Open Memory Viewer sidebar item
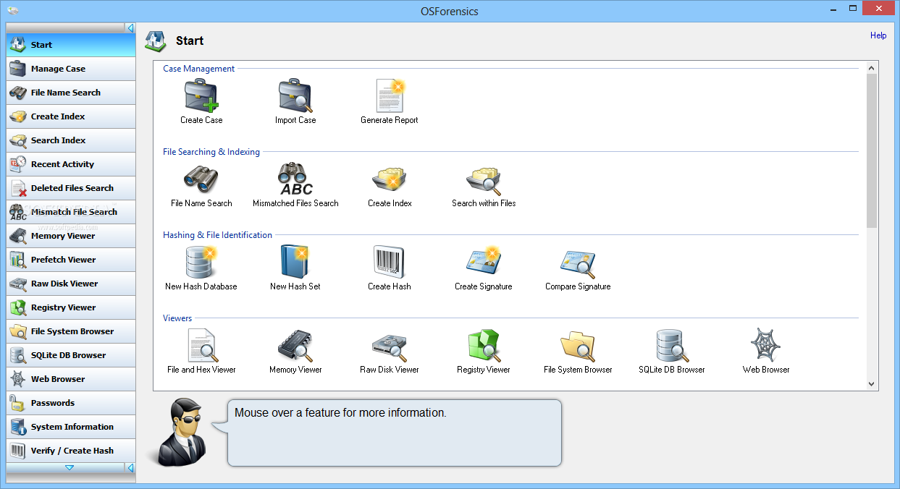This screenshot has width=900, height=489. point(71,236)
